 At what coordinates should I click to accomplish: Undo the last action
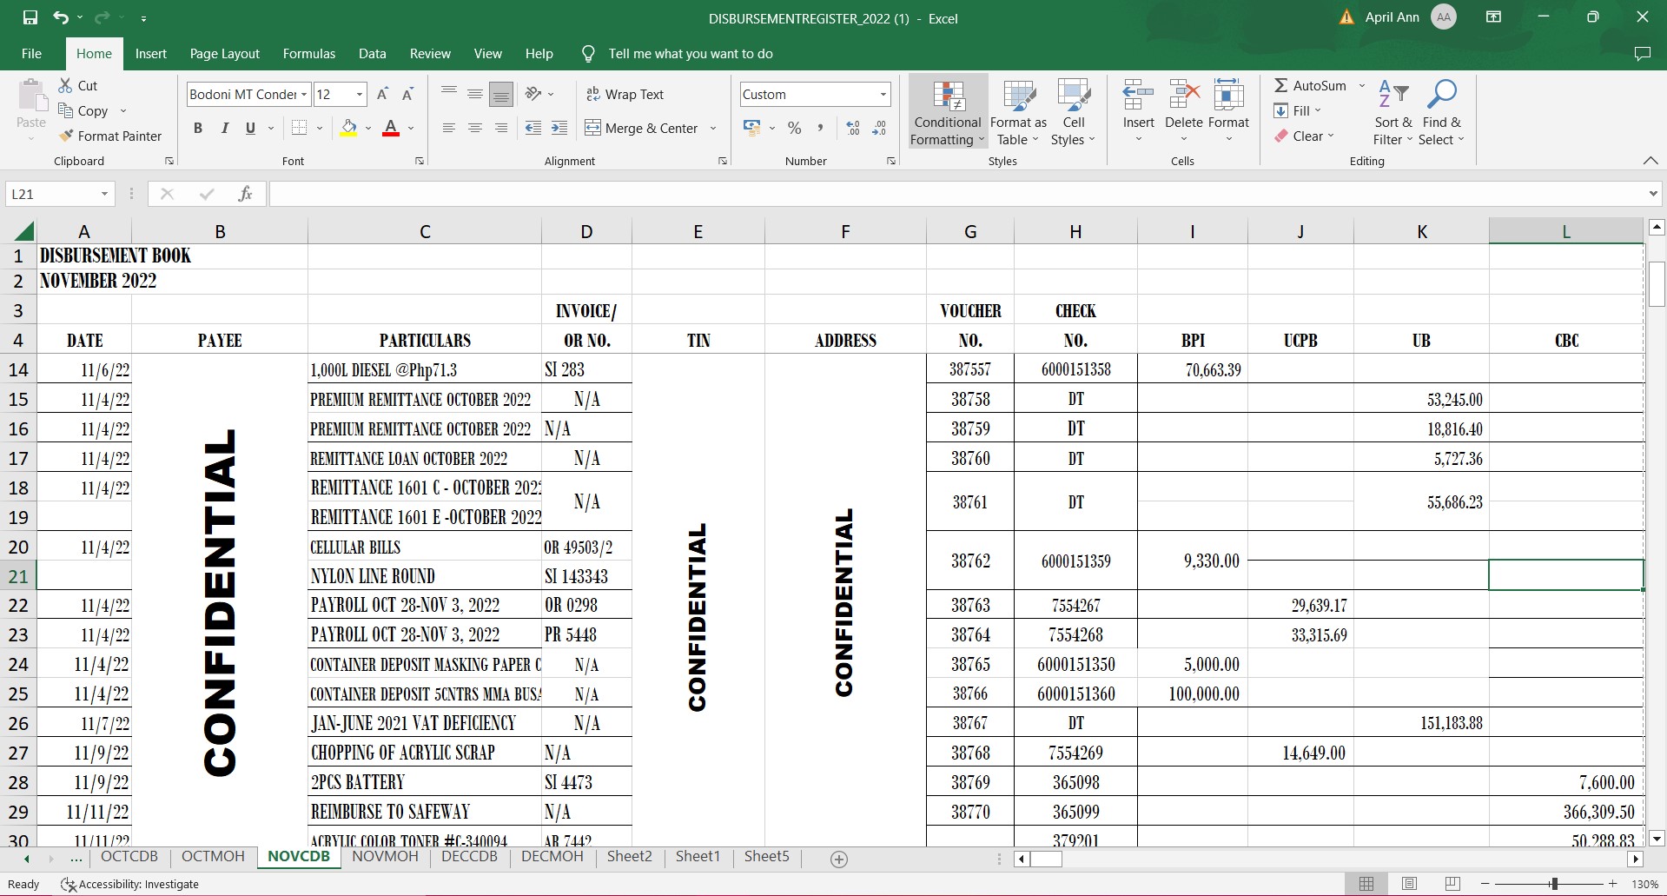pyautogui.click(x=61, y=17)
